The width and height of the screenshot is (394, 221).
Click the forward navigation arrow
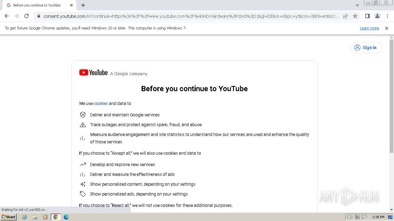tap(17, 16)
